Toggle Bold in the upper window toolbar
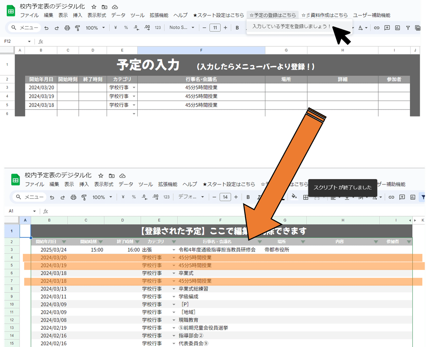 click(237, 28)
